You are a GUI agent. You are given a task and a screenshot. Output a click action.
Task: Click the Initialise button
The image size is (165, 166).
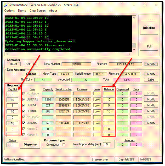[149, 28]
